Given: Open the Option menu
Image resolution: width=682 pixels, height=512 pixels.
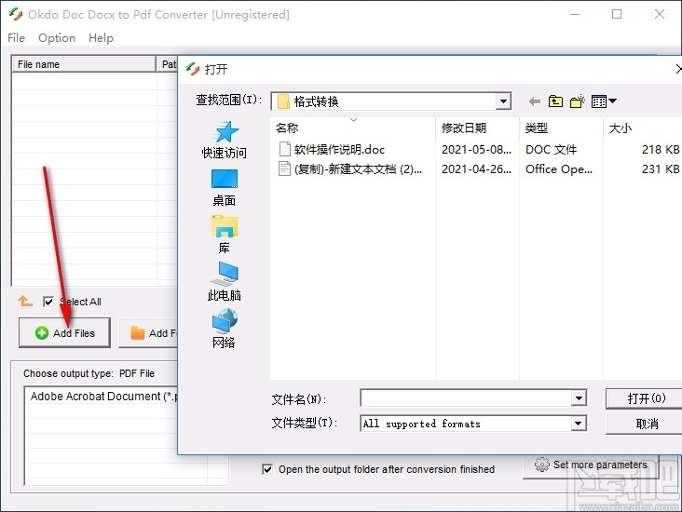Looking at the screenshot, I should coord(57,38).
